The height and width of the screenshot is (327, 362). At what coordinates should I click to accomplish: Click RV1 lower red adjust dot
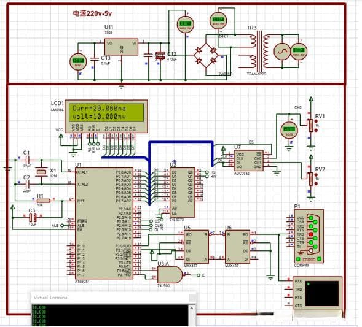coord(316,131)
